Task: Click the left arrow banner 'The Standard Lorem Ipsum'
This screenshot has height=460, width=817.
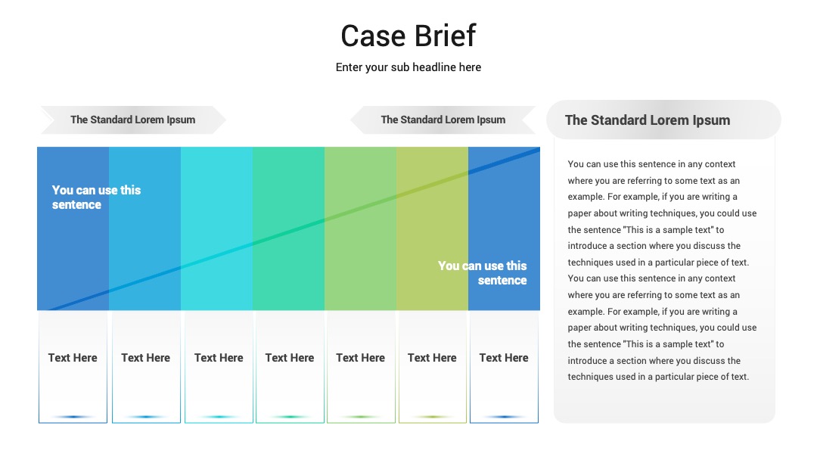Action: coord(133,120)
